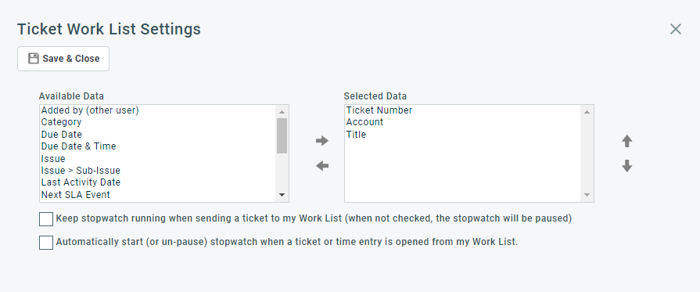Click the right arrow to add selected data
The width and height of the screenshot is (700, 292).
(322, 141)
